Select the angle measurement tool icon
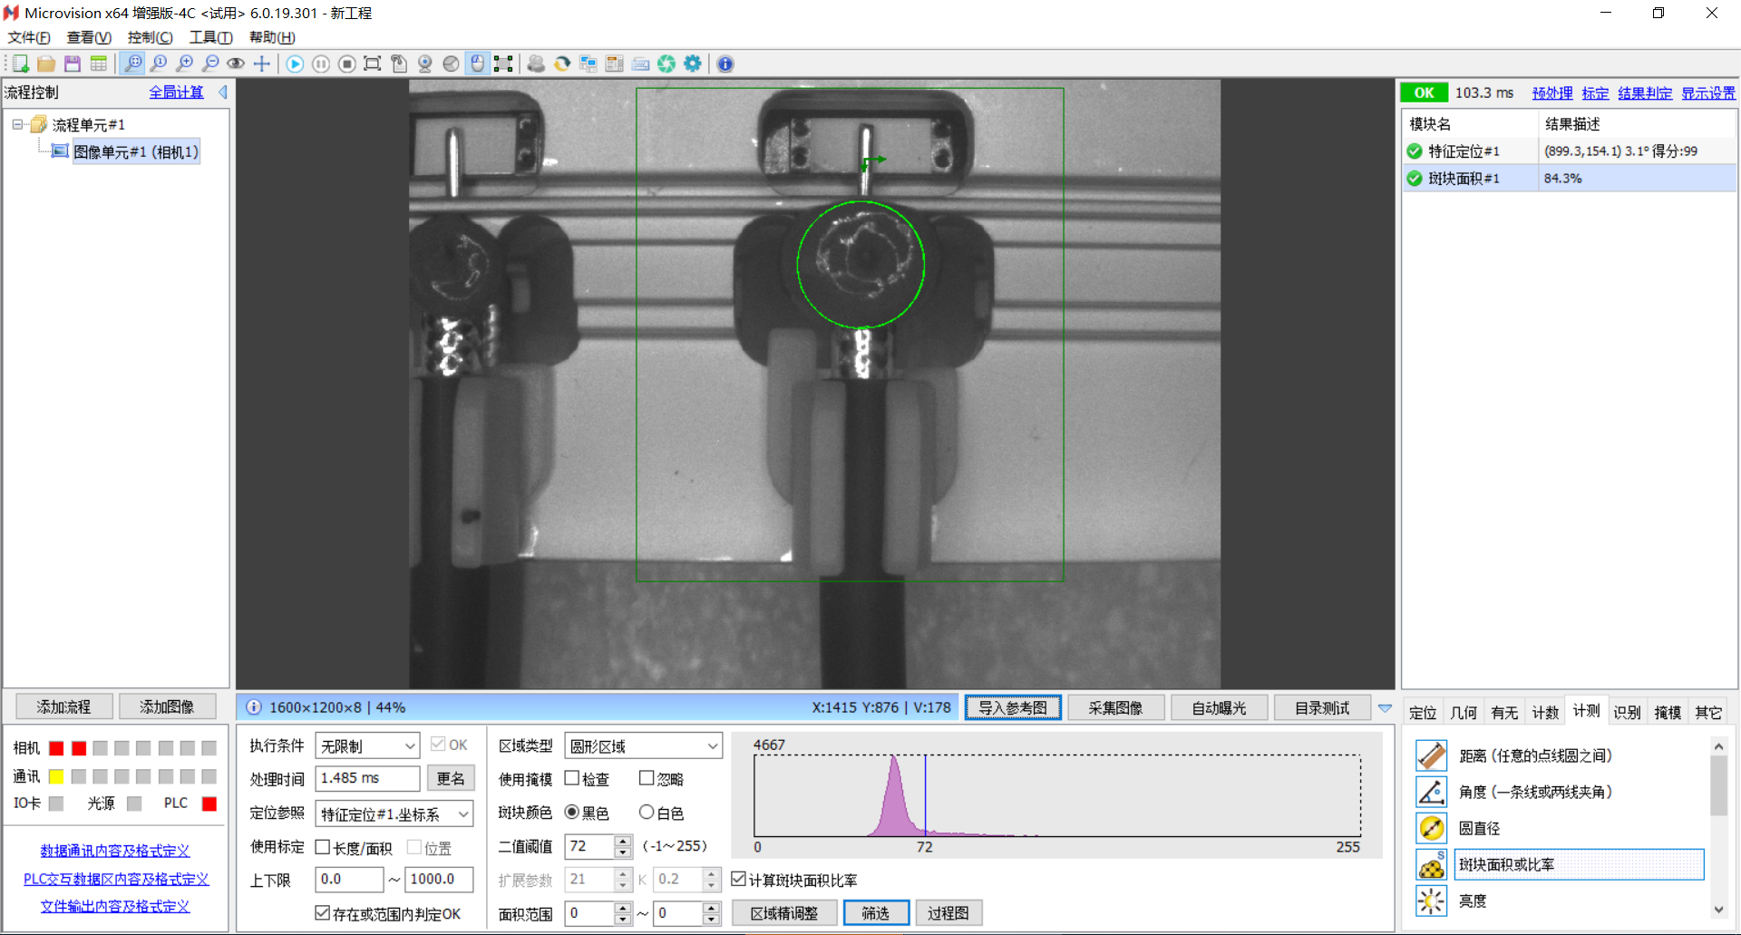 1431,792
